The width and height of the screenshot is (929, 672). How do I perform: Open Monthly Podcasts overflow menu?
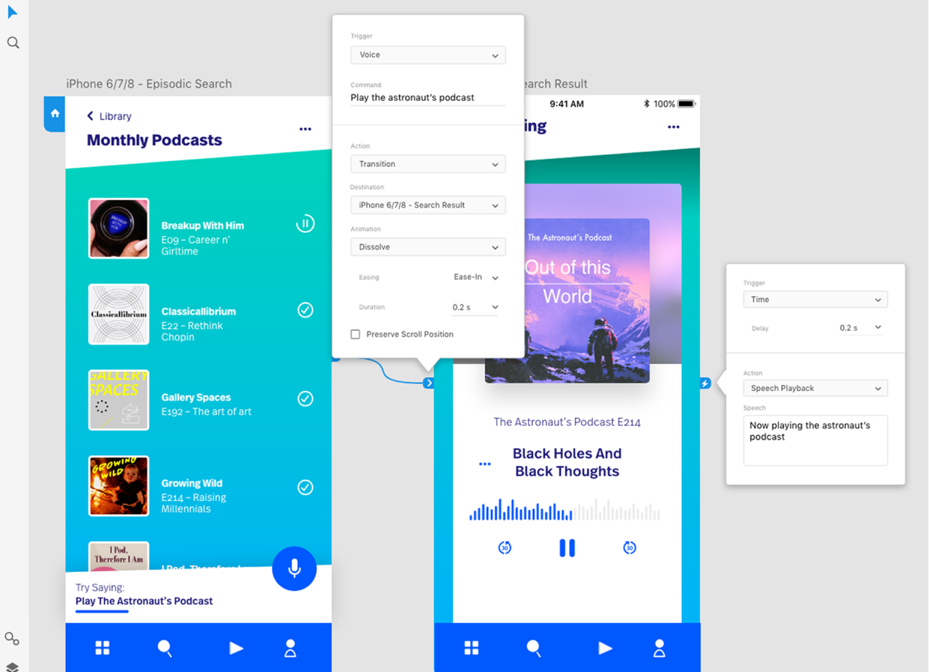tap(306, 129)
